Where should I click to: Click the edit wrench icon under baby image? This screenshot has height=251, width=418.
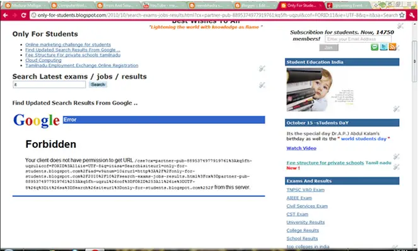coord(396,108)
